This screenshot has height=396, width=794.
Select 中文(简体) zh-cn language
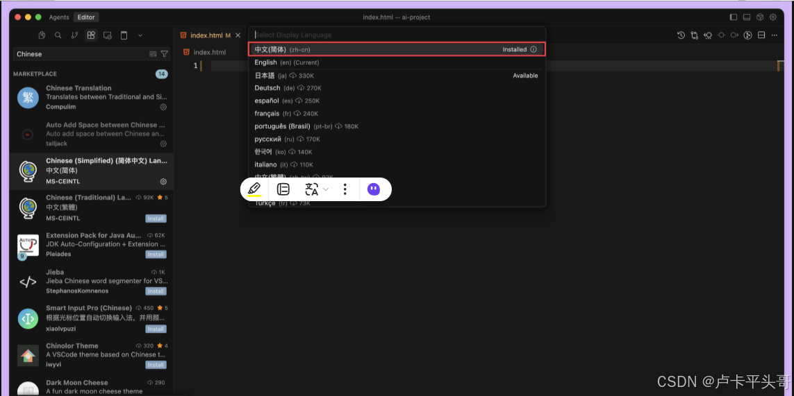tap(397, 49)
